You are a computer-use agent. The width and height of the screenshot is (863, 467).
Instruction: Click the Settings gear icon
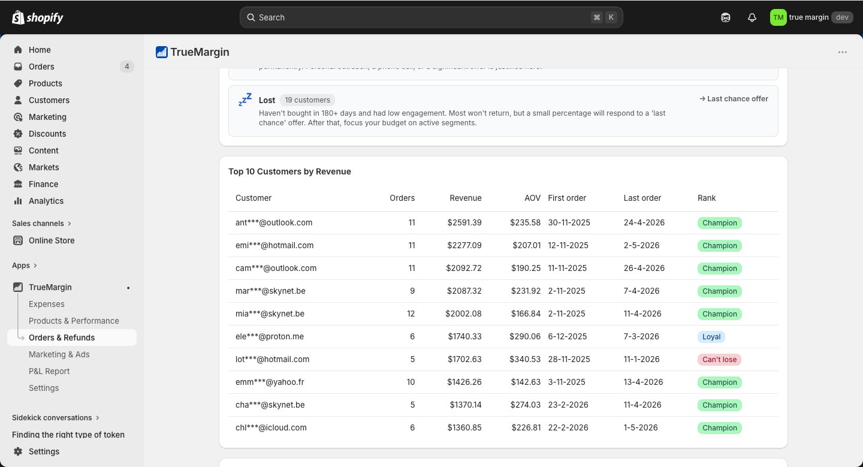18,451
